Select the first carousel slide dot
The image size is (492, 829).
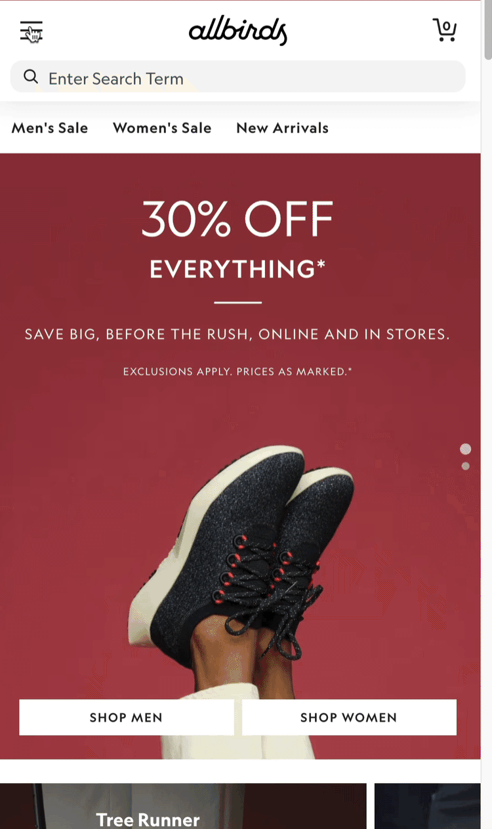(466, 449)
